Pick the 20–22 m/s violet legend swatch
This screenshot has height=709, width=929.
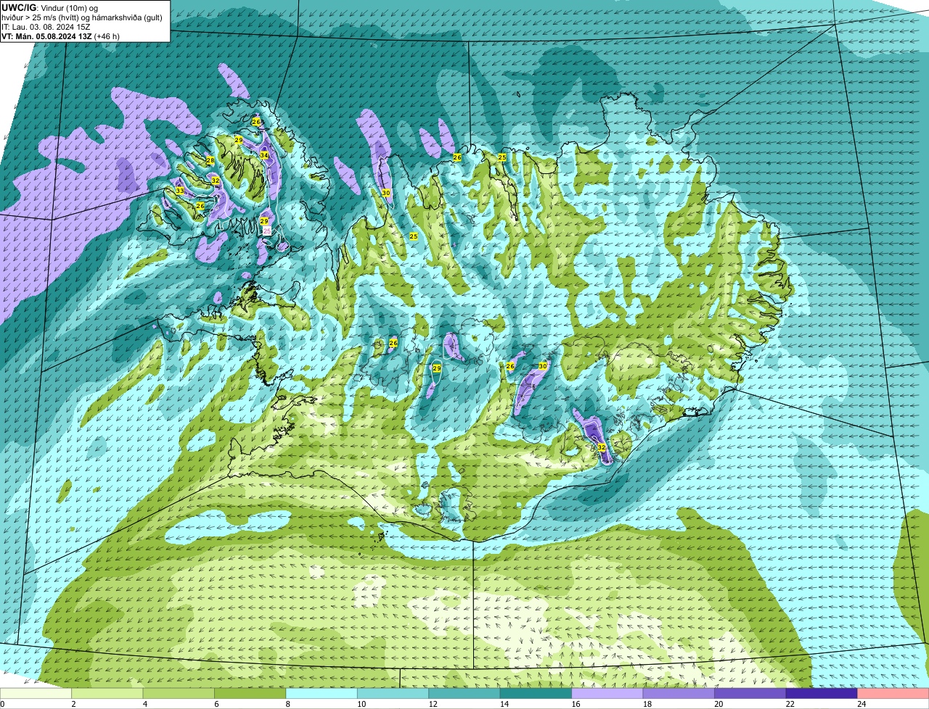(x=750, y=693)
